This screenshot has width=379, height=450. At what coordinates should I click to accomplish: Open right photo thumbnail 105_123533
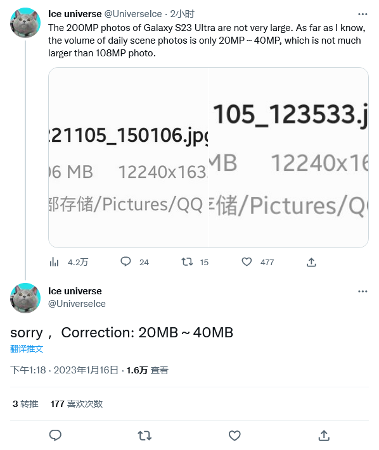(288, 157)
